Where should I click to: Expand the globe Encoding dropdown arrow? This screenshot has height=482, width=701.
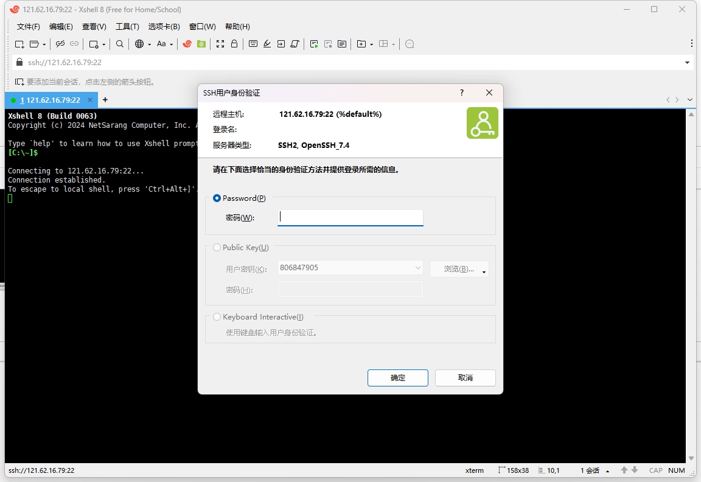click(149, 44)
